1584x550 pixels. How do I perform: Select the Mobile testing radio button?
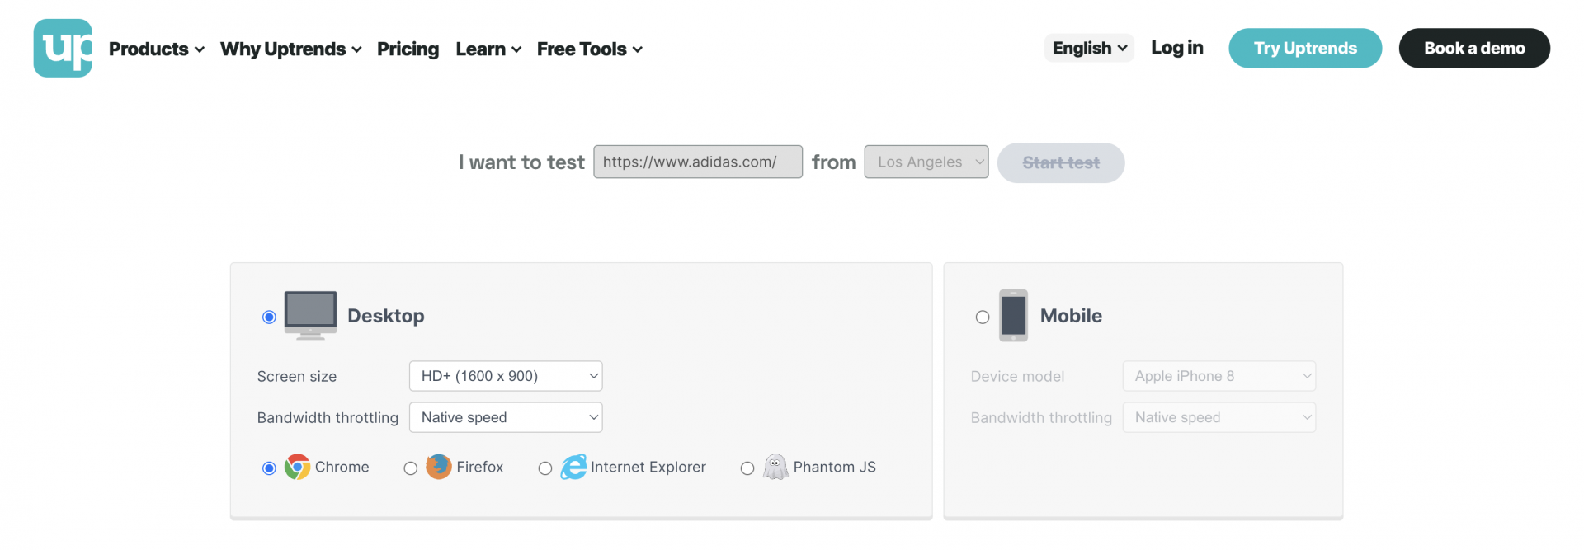983,316
